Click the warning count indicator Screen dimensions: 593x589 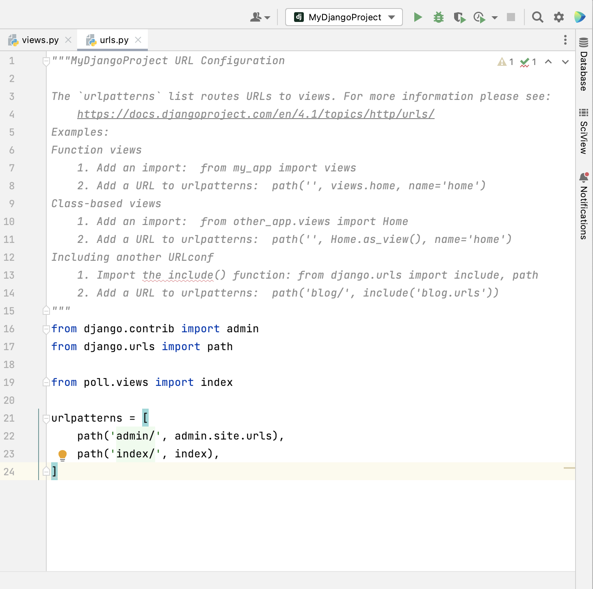(505, 61)
